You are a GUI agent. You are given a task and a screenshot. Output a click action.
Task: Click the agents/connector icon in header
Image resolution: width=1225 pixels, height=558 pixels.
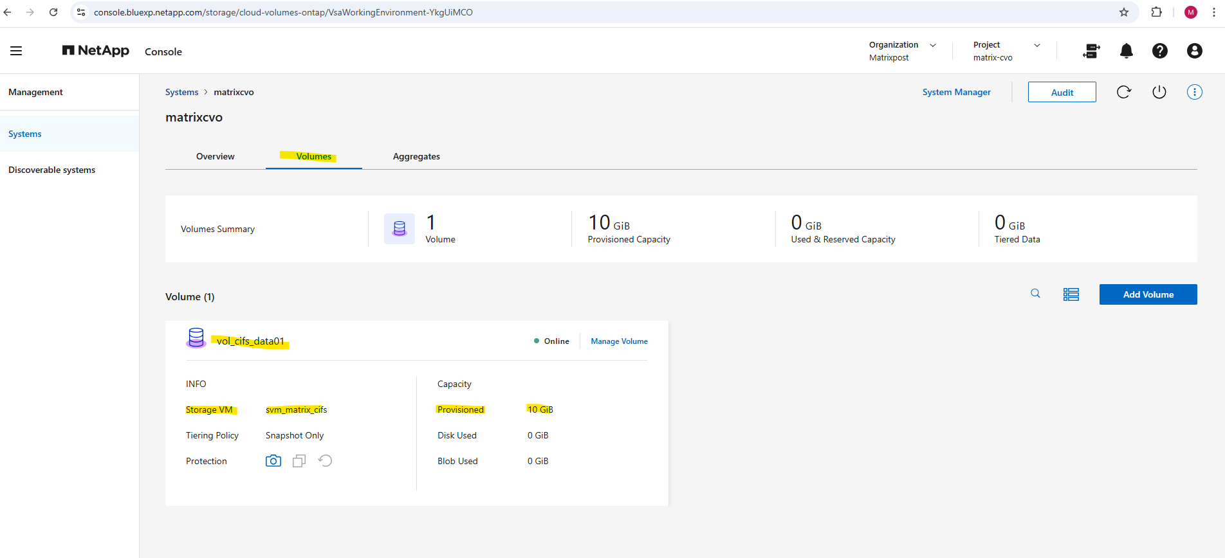point(1091,51)
